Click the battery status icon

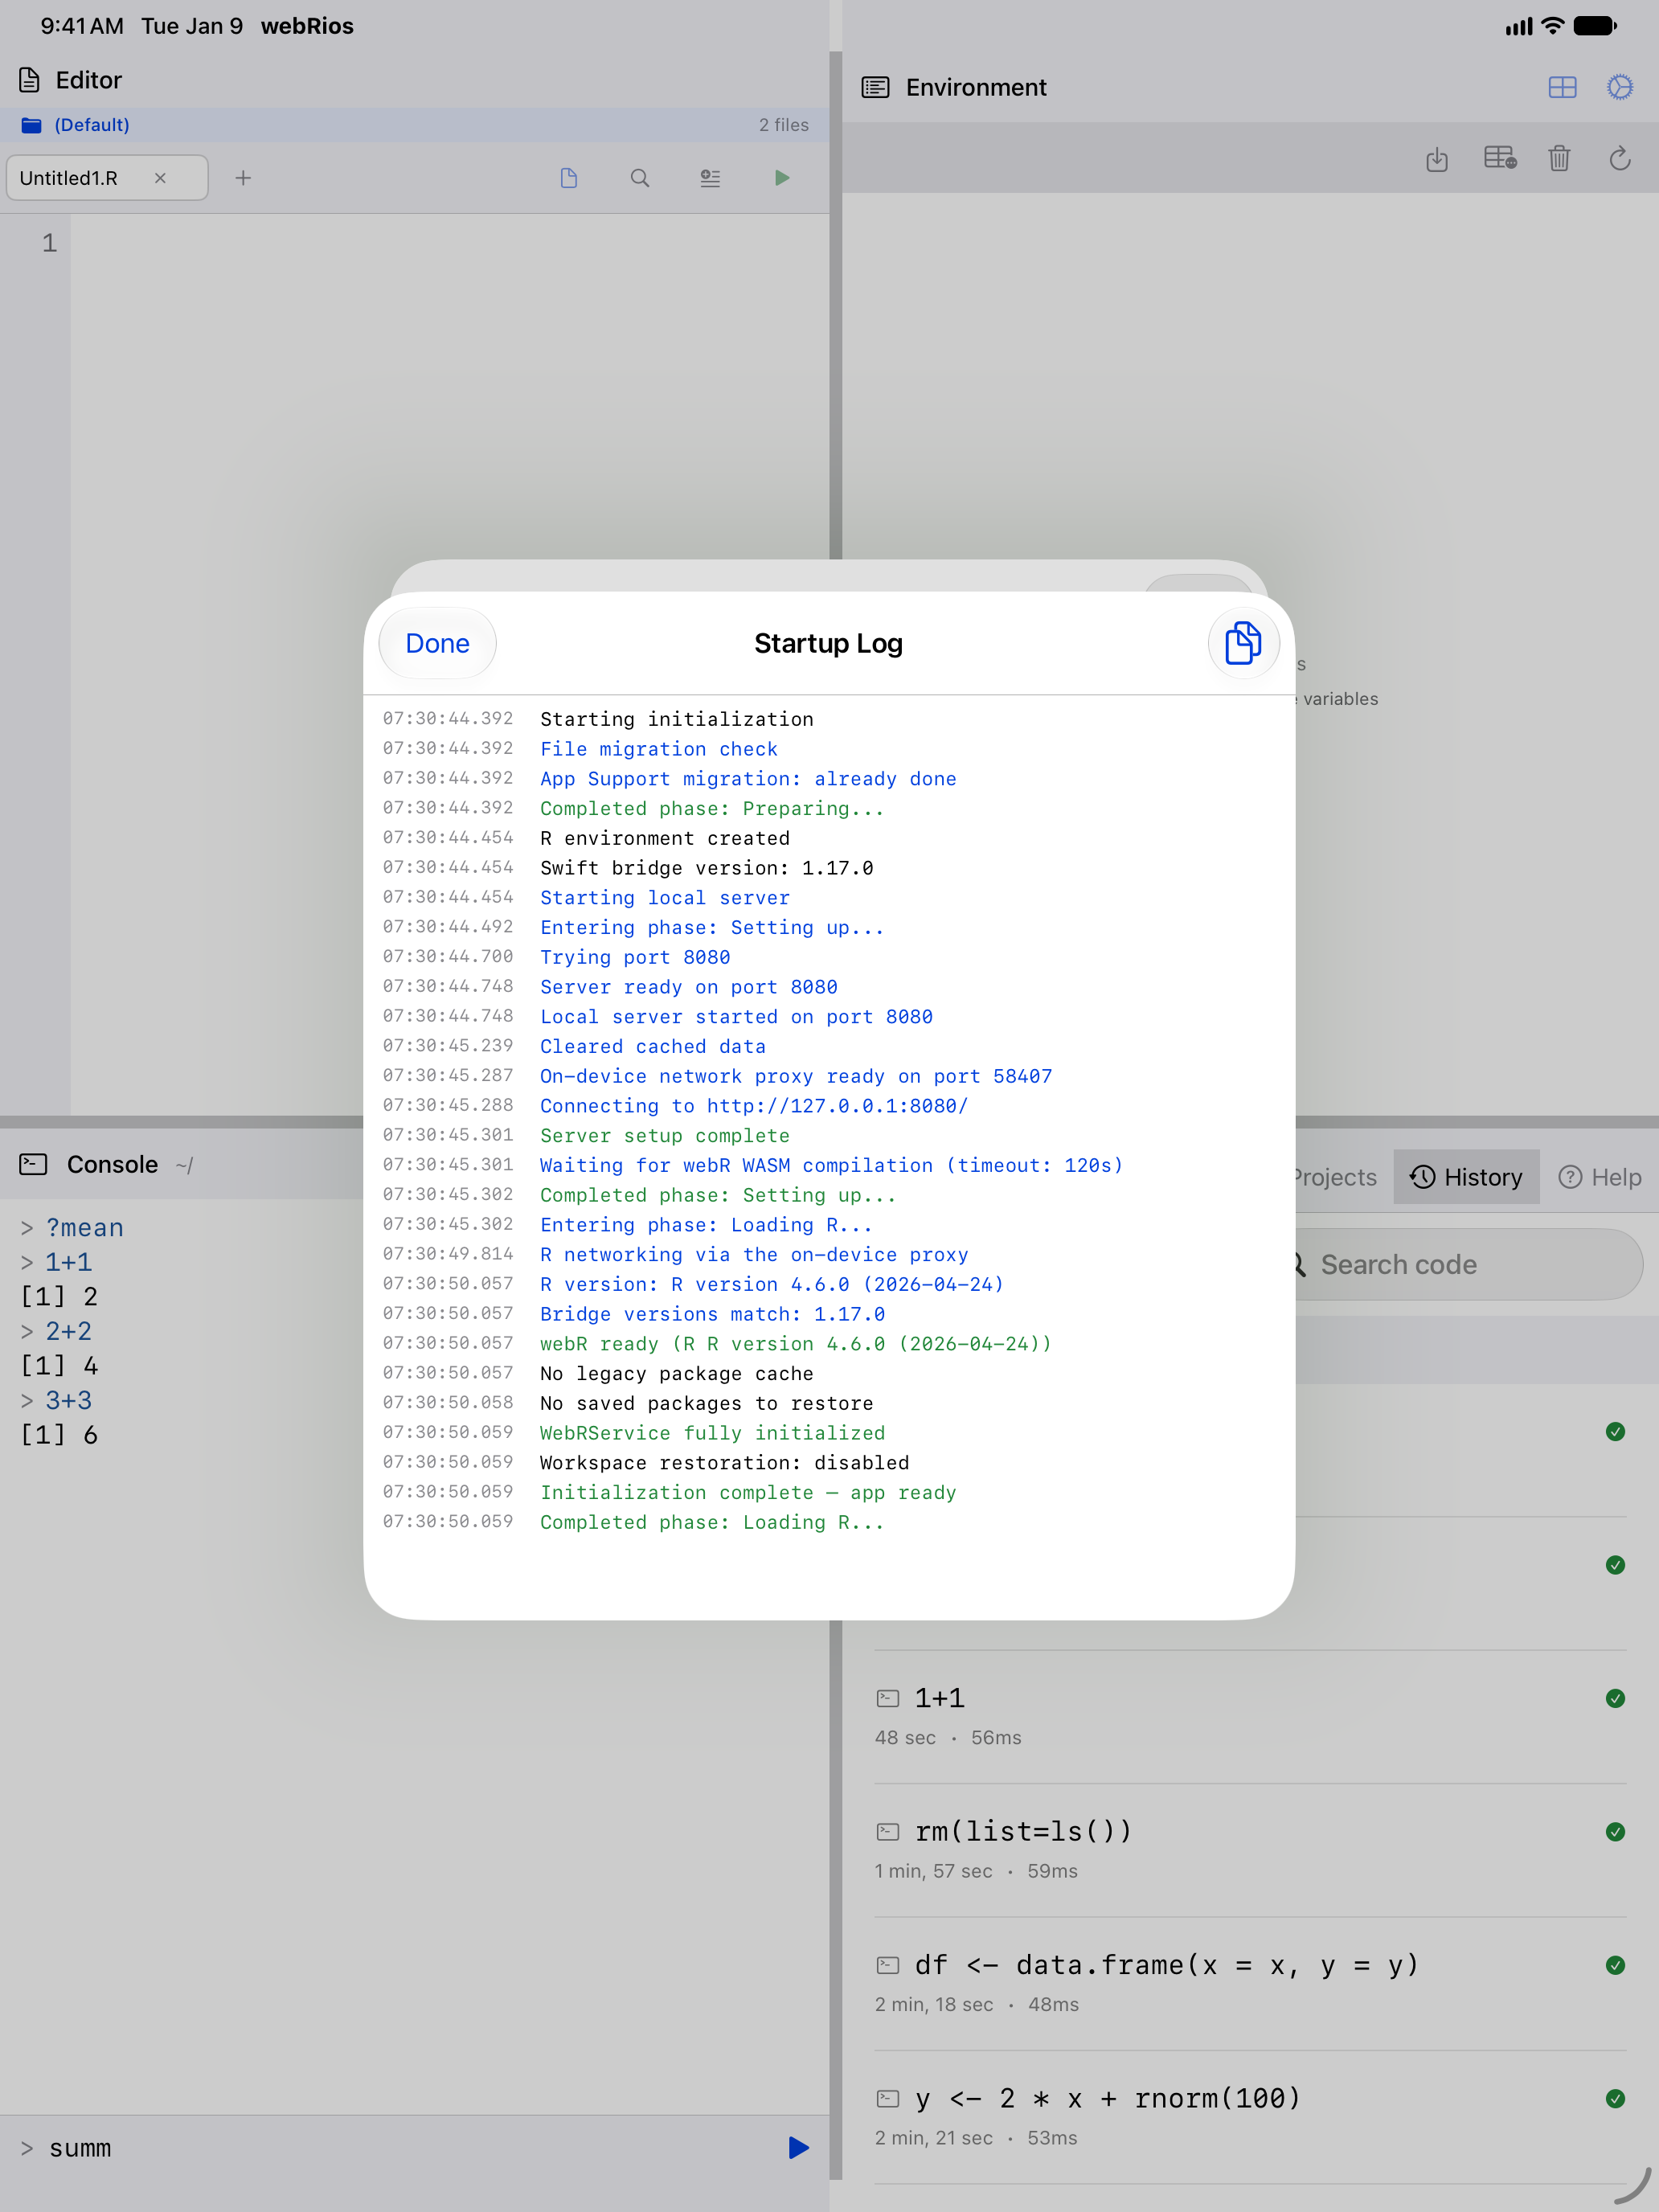click(1595, 26)
